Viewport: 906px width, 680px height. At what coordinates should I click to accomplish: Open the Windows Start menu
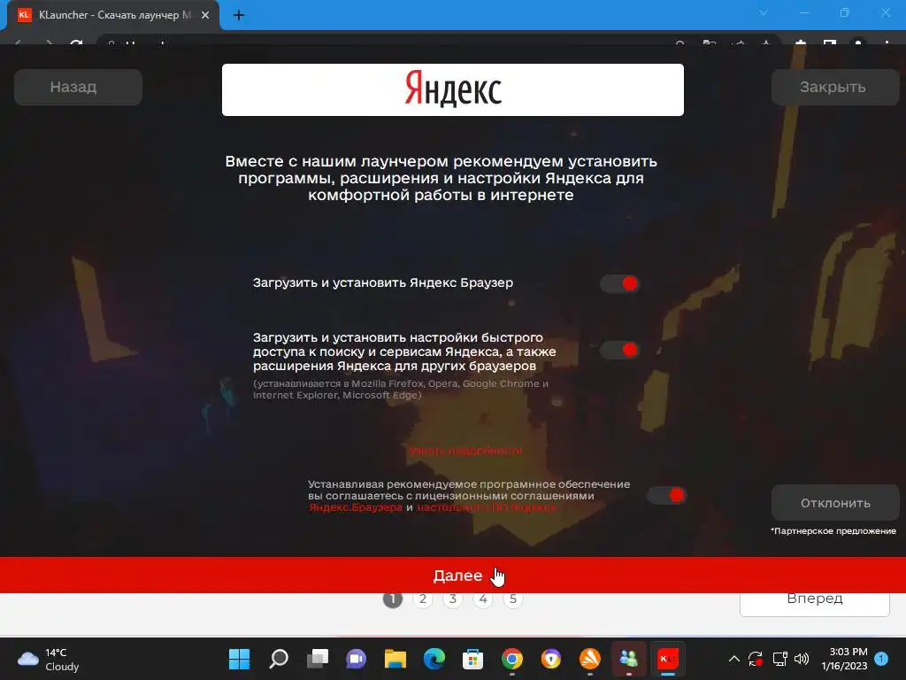[239, 659]
